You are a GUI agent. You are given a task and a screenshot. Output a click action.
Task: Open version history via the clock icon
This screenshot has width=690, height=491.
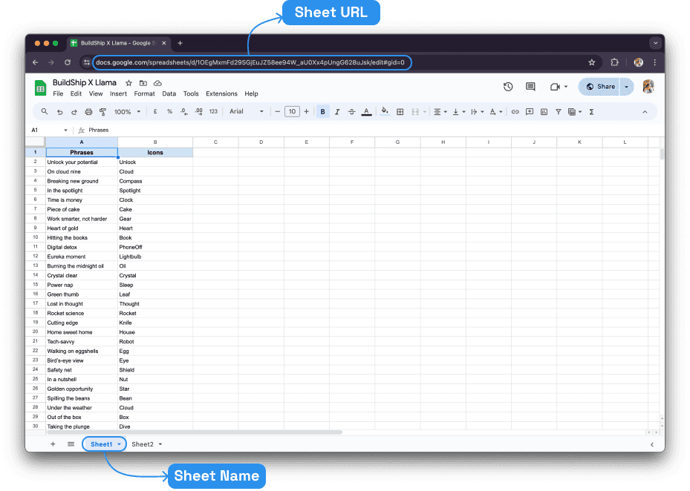(508, 86)
